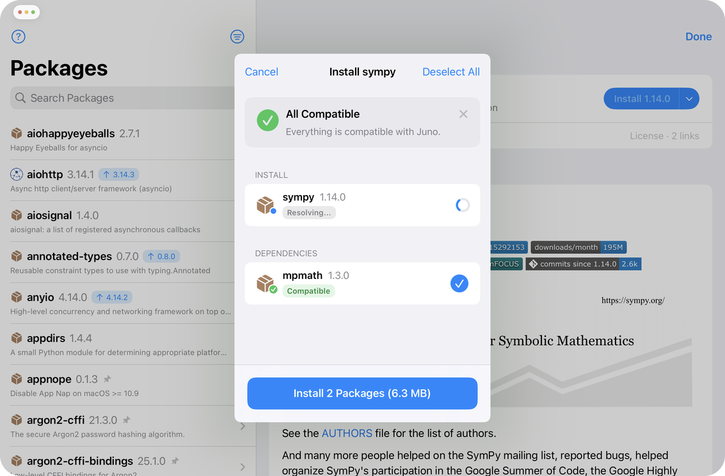Click the mpmath dependency name
Image resolution: width=725 pixels, height=476 pixels.
point(303,276)
